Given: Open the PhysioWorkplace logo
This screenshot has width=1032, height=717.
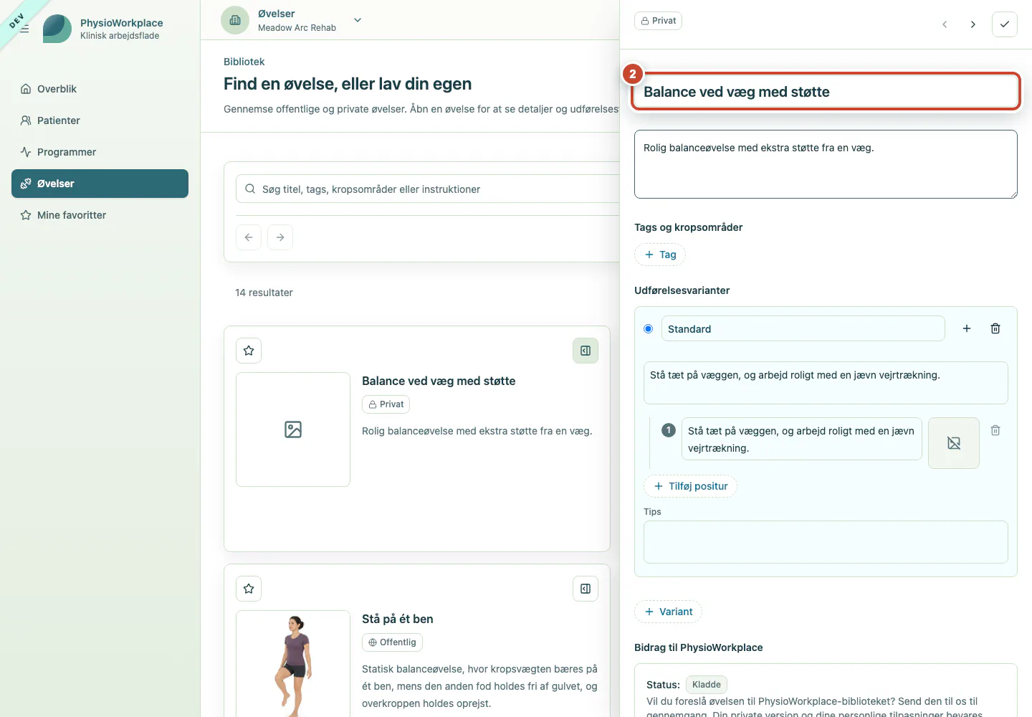Looking at the screenshot, I should 57,29.
